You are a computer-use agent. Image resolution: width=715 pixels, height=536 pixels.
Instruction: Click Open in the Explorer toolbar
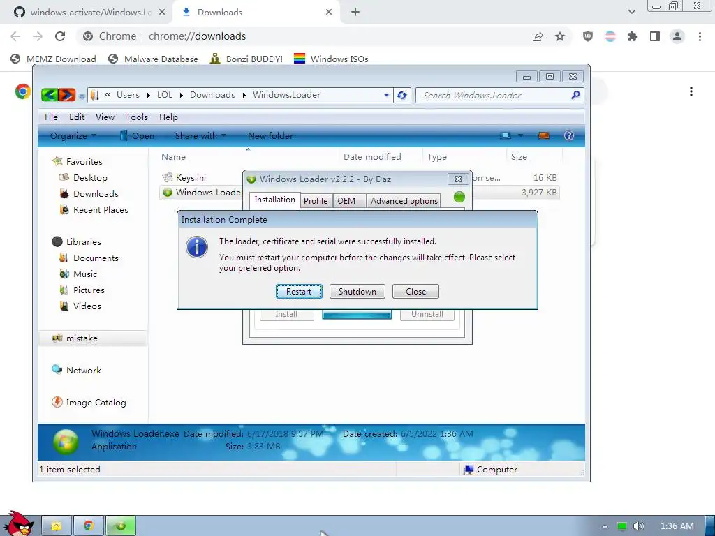pos(137,135)
